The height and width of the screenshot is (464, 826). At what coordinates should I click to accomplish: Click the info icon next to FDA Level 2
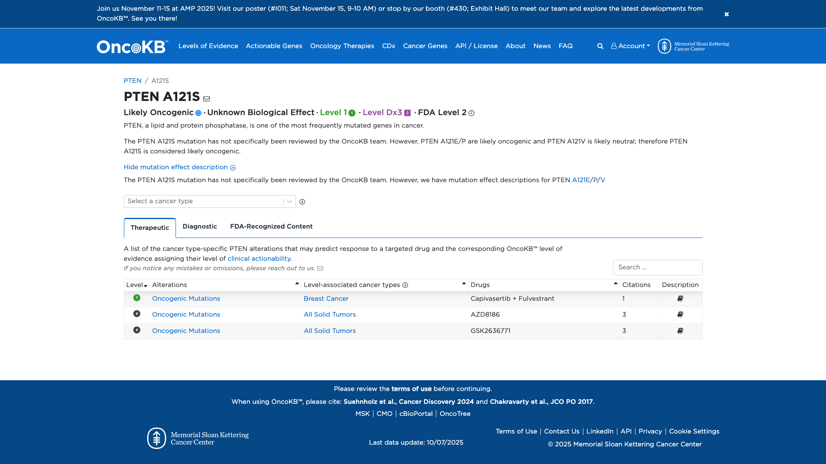(472, 113)
